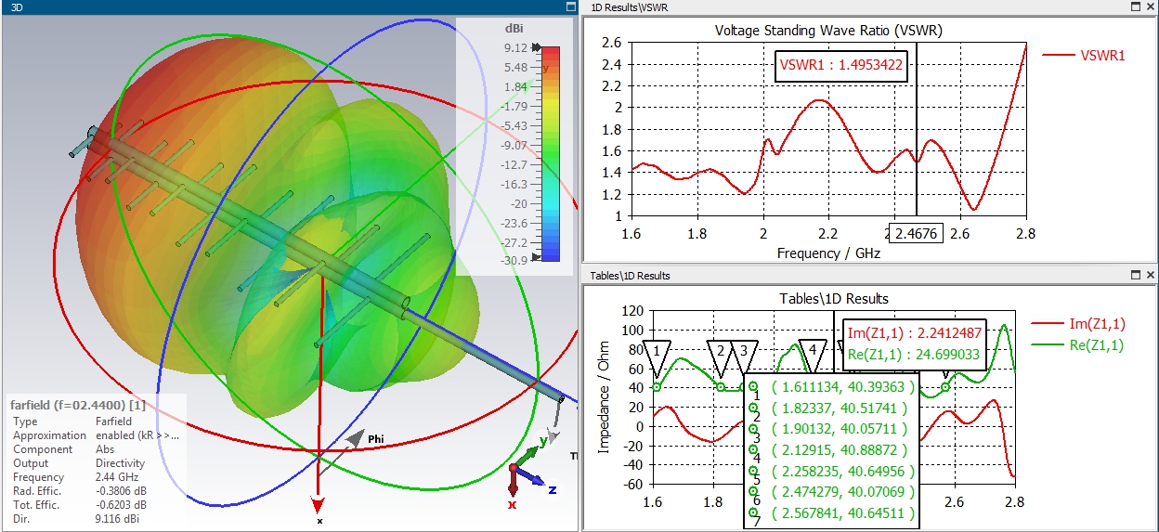Maximize the 1D Results\VSWR window

[1137, 6]
